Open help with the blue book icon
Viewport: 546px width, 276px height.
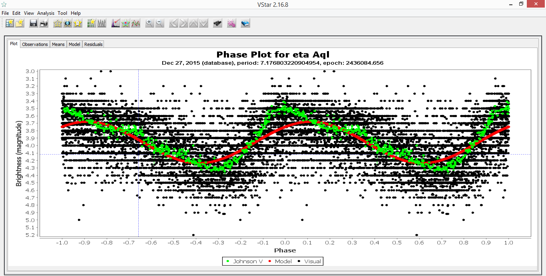245,23
